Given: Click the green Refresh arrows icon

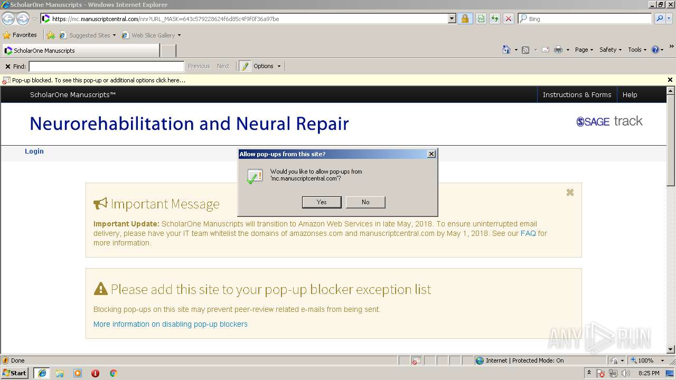Looking at the screenshot, I should pyautogui.click(x=495, y=18).
